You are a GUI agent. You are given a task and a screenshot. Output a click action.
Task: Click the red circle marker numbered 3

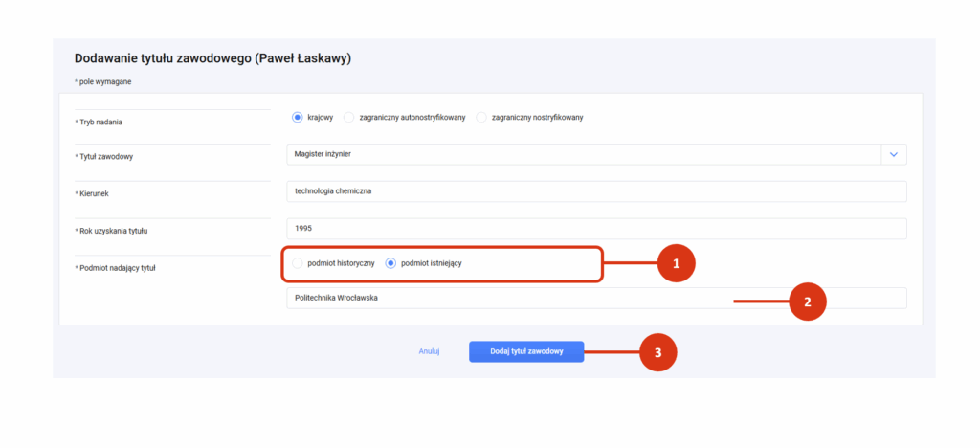(x=657, y=351)
